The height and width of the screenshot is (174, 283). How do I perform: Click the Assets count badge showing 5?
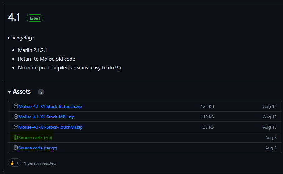(x=41, y=92)
